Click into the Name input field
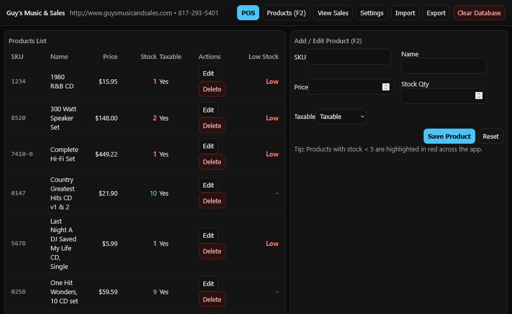Screen dimensions: 512x314 point(444,66)
